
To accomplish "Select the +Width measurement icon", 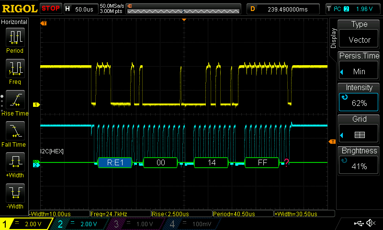I will click(x=15, y=162).
